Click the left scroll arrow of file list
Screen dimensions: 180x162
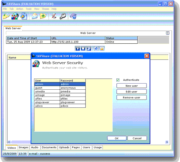click(x=9, y=142)
